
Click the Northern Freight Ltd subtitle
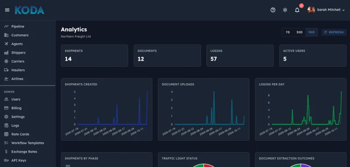click(x=76, y=37)
